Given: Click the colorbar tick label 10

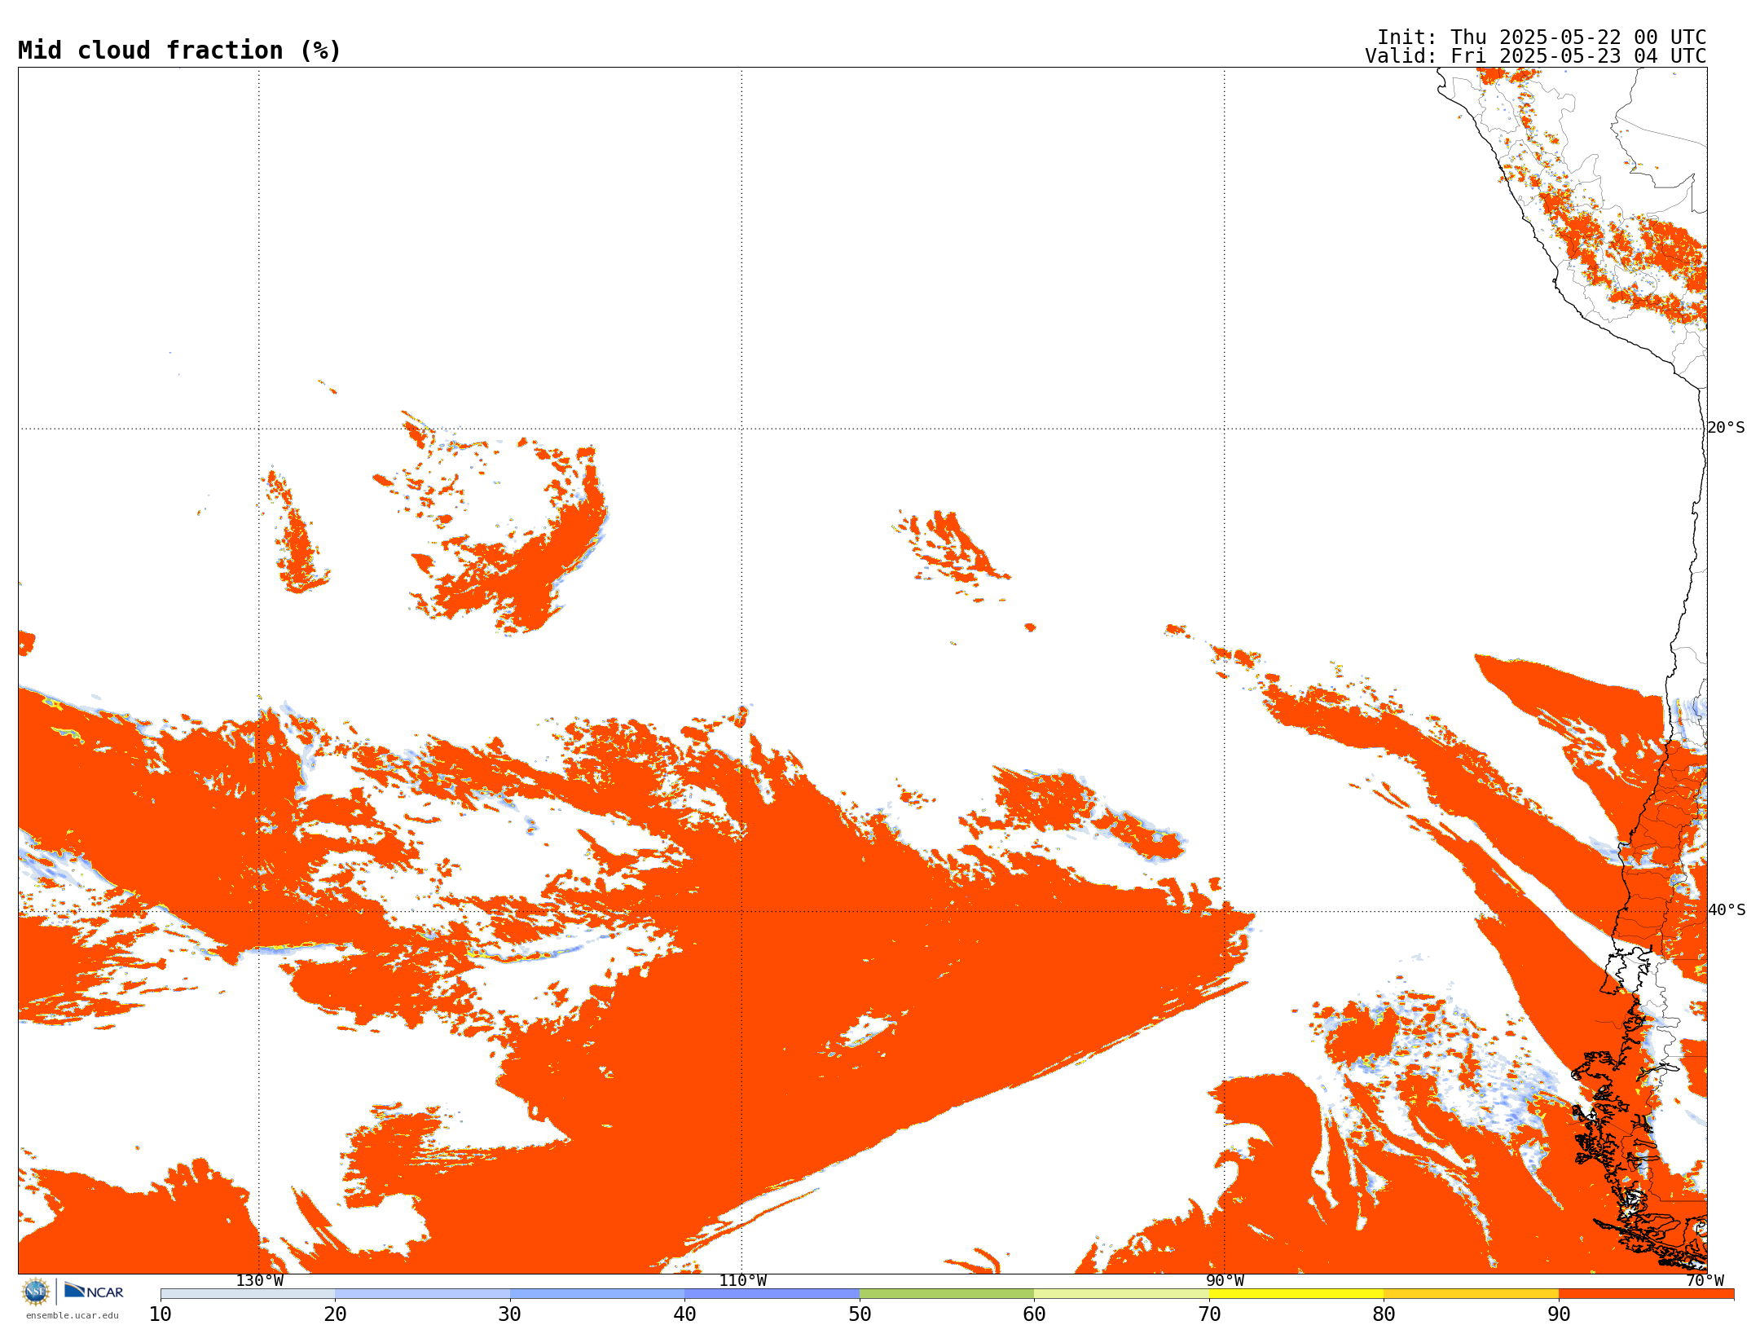Looking at the screenshot, I should click(161, 1314).
